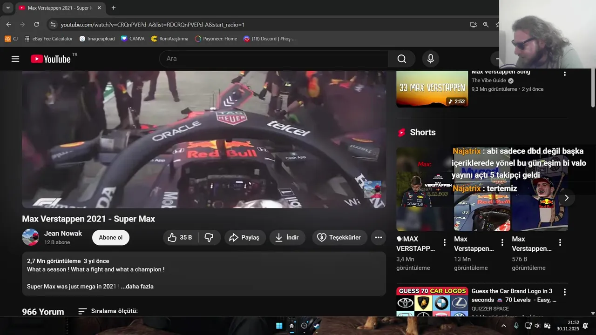Expand description with '...daha fazla'
596x335 pixels.
(137, 287)
